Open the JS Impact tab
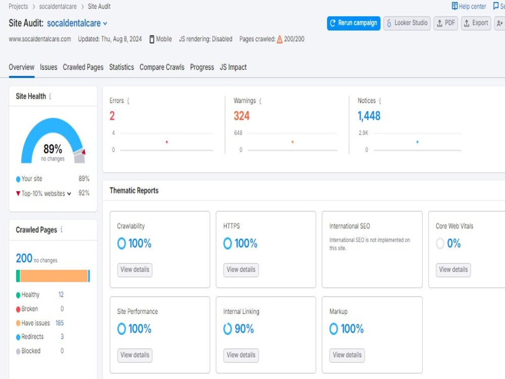This screenshot has width=505, height=379. 233,67
